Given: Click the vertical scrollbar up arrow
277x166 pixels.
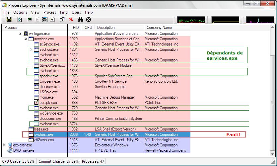Looking at the screenshot, I should pos(272,27).
